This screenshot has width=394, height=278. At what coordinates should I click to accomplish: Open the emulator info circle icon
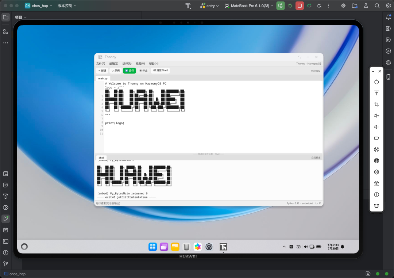click(x=376, y=194)
